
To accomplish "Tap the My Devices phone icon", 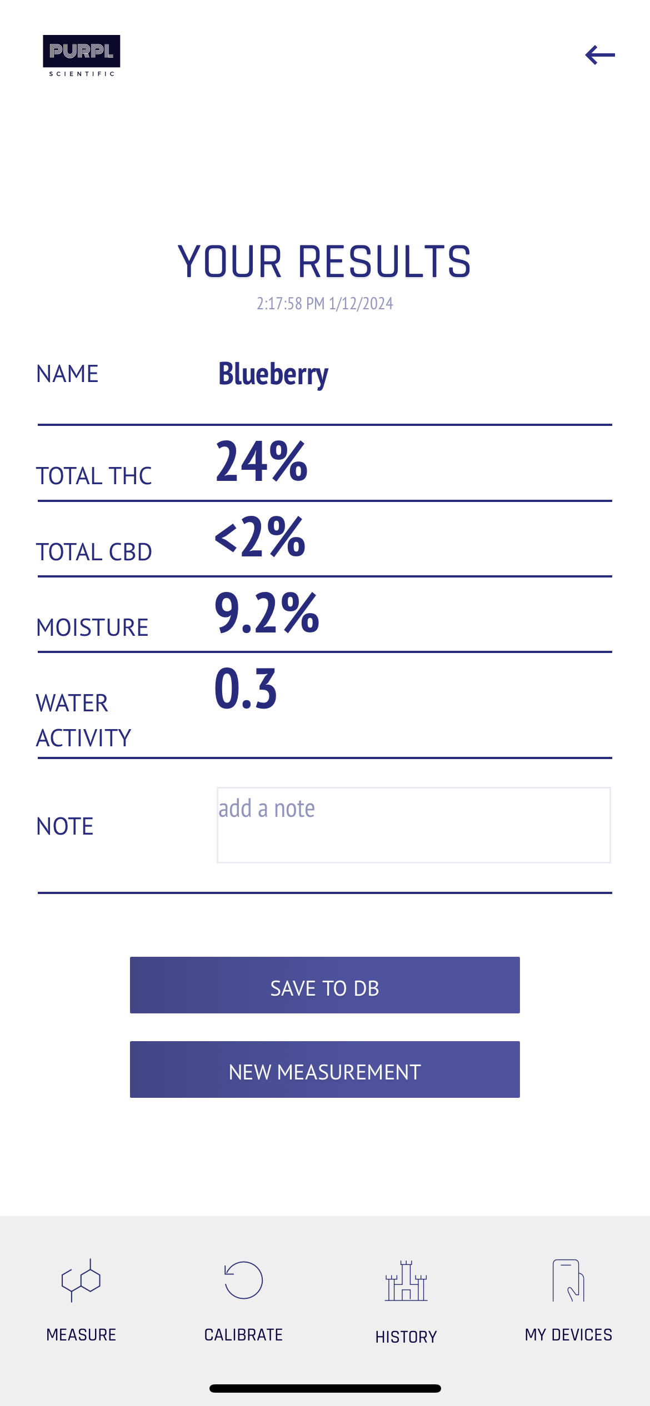I will pyautogui.click(x=568, y=1280).
